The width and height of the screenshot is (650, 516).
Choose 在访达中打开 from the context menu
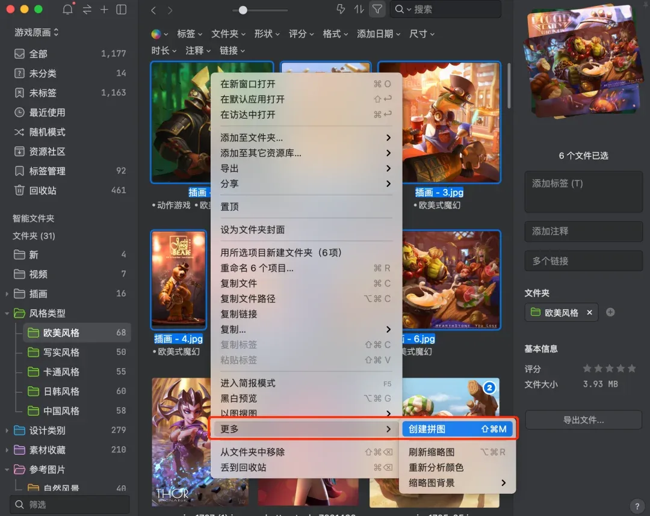(x=306, y=115)
